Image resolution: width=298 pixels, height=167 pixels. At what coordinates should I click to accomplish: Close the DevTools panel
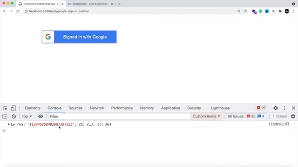(293, 108)
